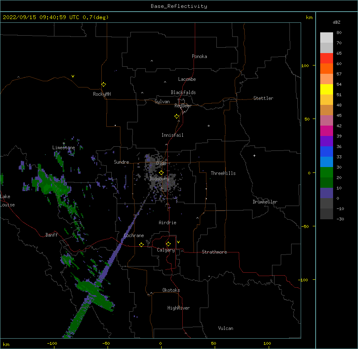Screen dimensions: 358x349
Task: Click the ThreeHills label
Action: pyautogui.click(x=223, y=173)
